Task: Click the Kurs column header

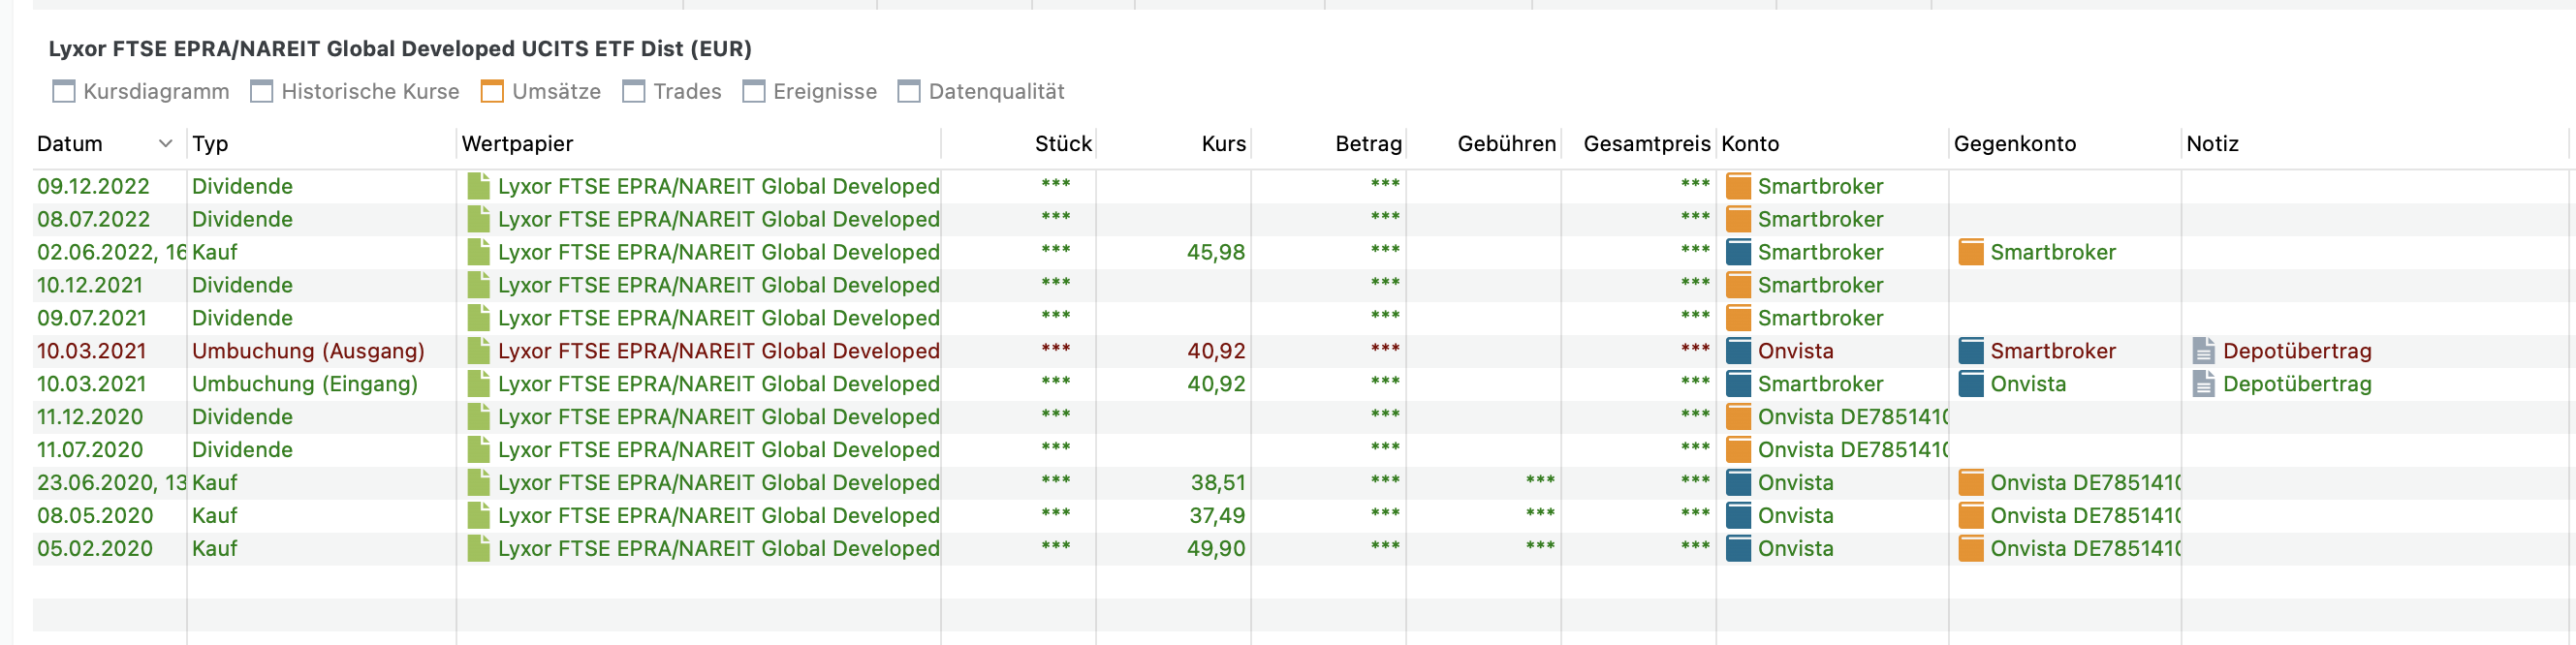Action: pos(1223,144)
